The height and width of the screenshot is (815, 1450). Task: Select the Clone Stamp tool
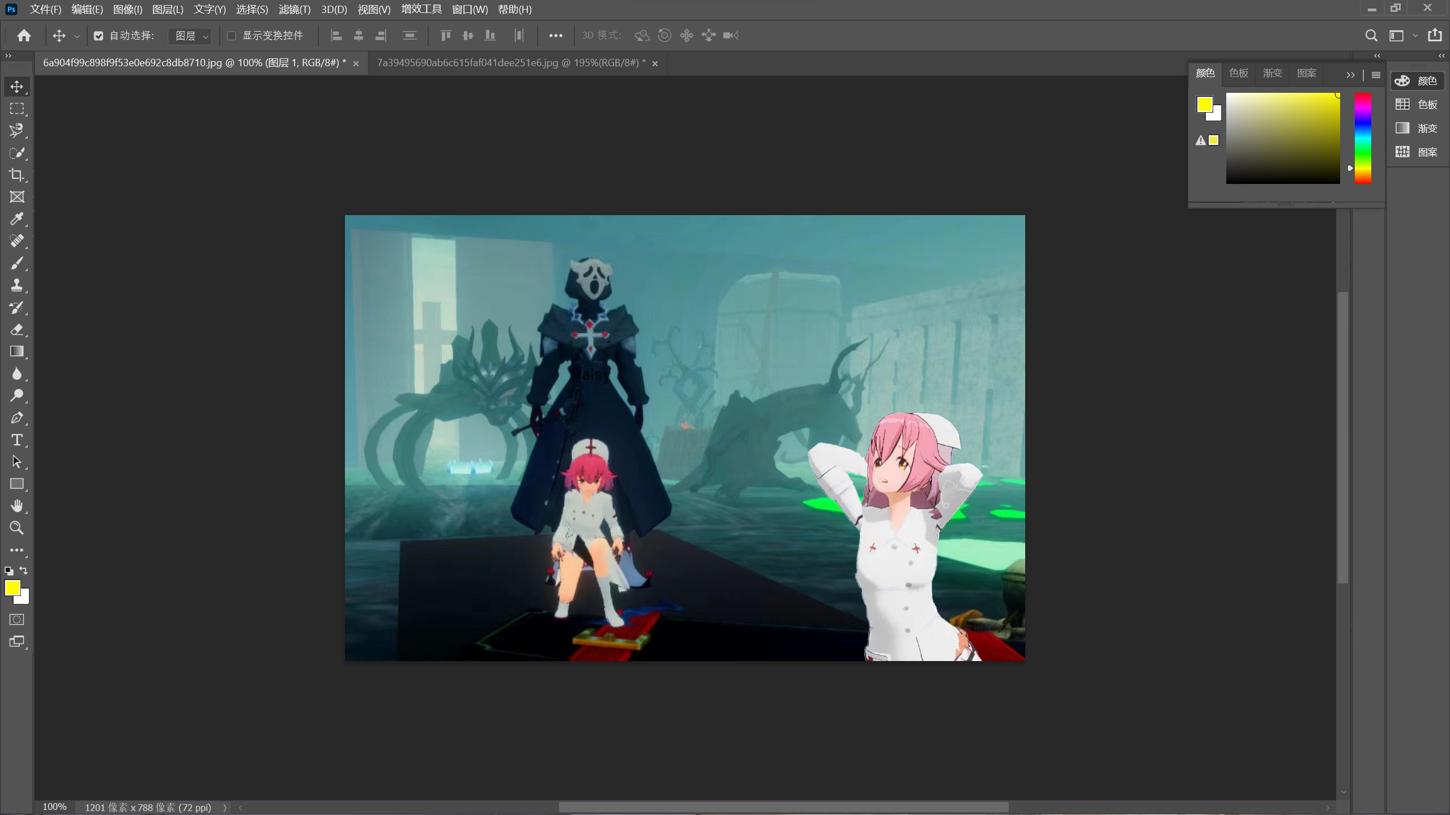coord(17,285)
